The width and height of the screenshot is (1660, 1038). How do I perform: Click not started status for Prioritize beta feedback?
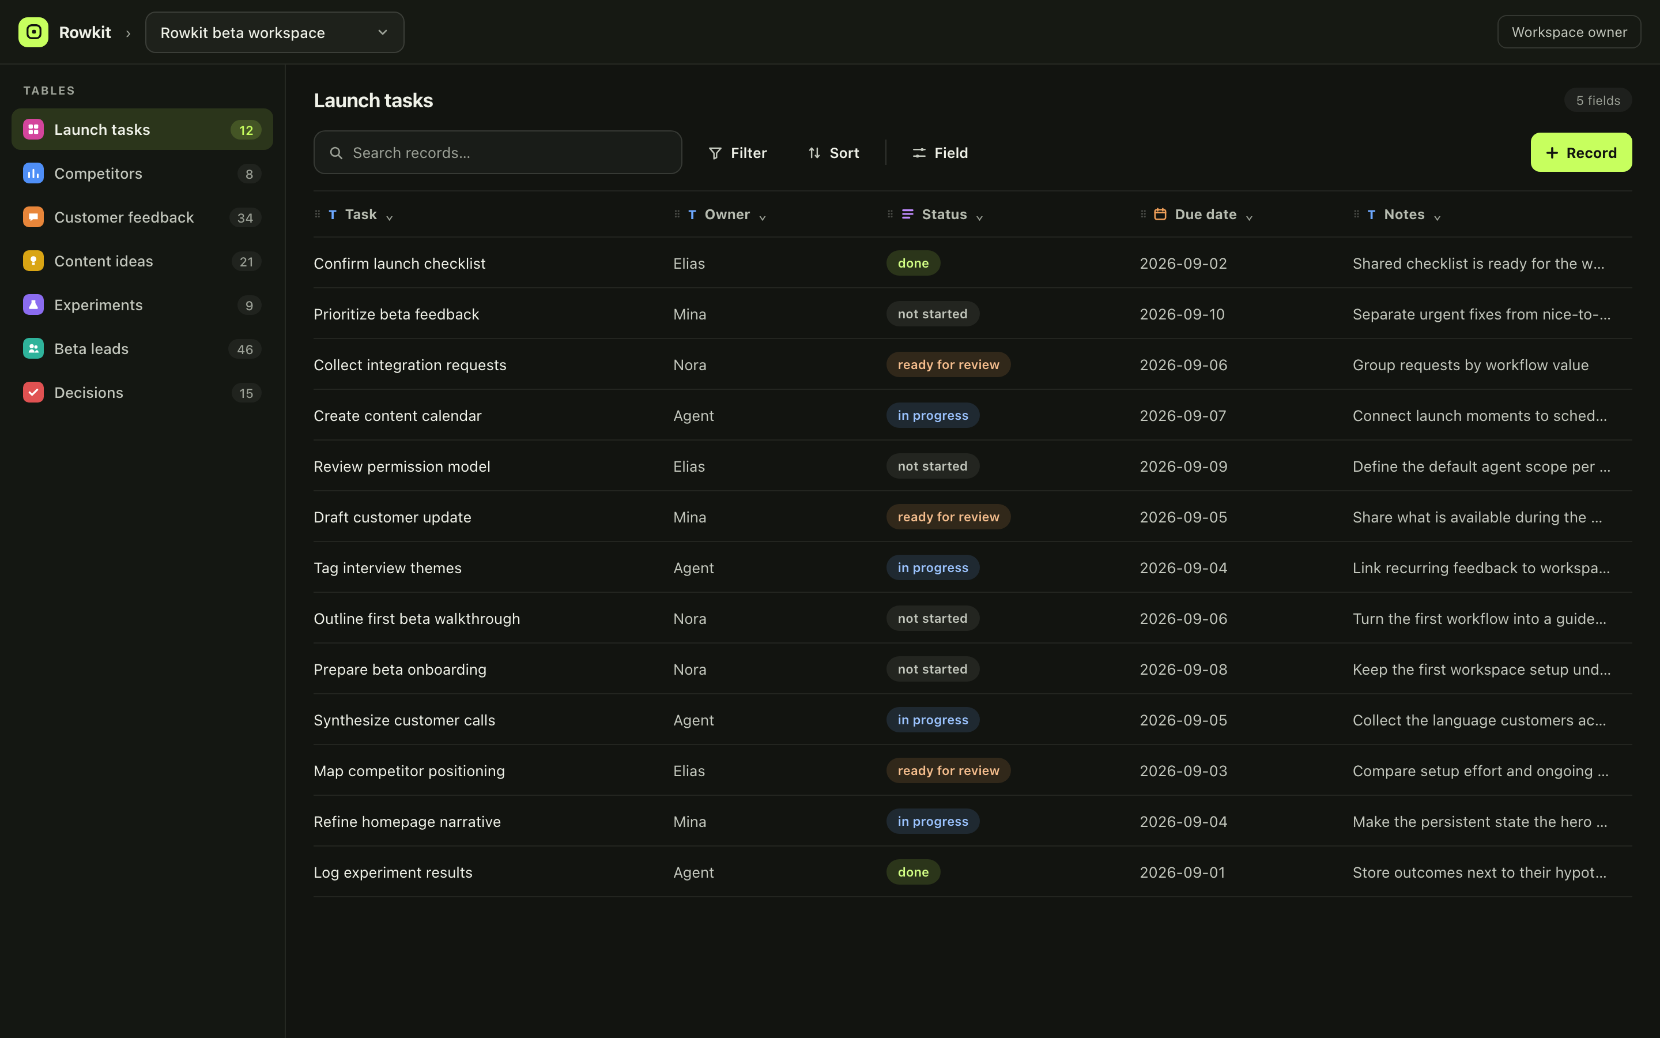[932, 314]
